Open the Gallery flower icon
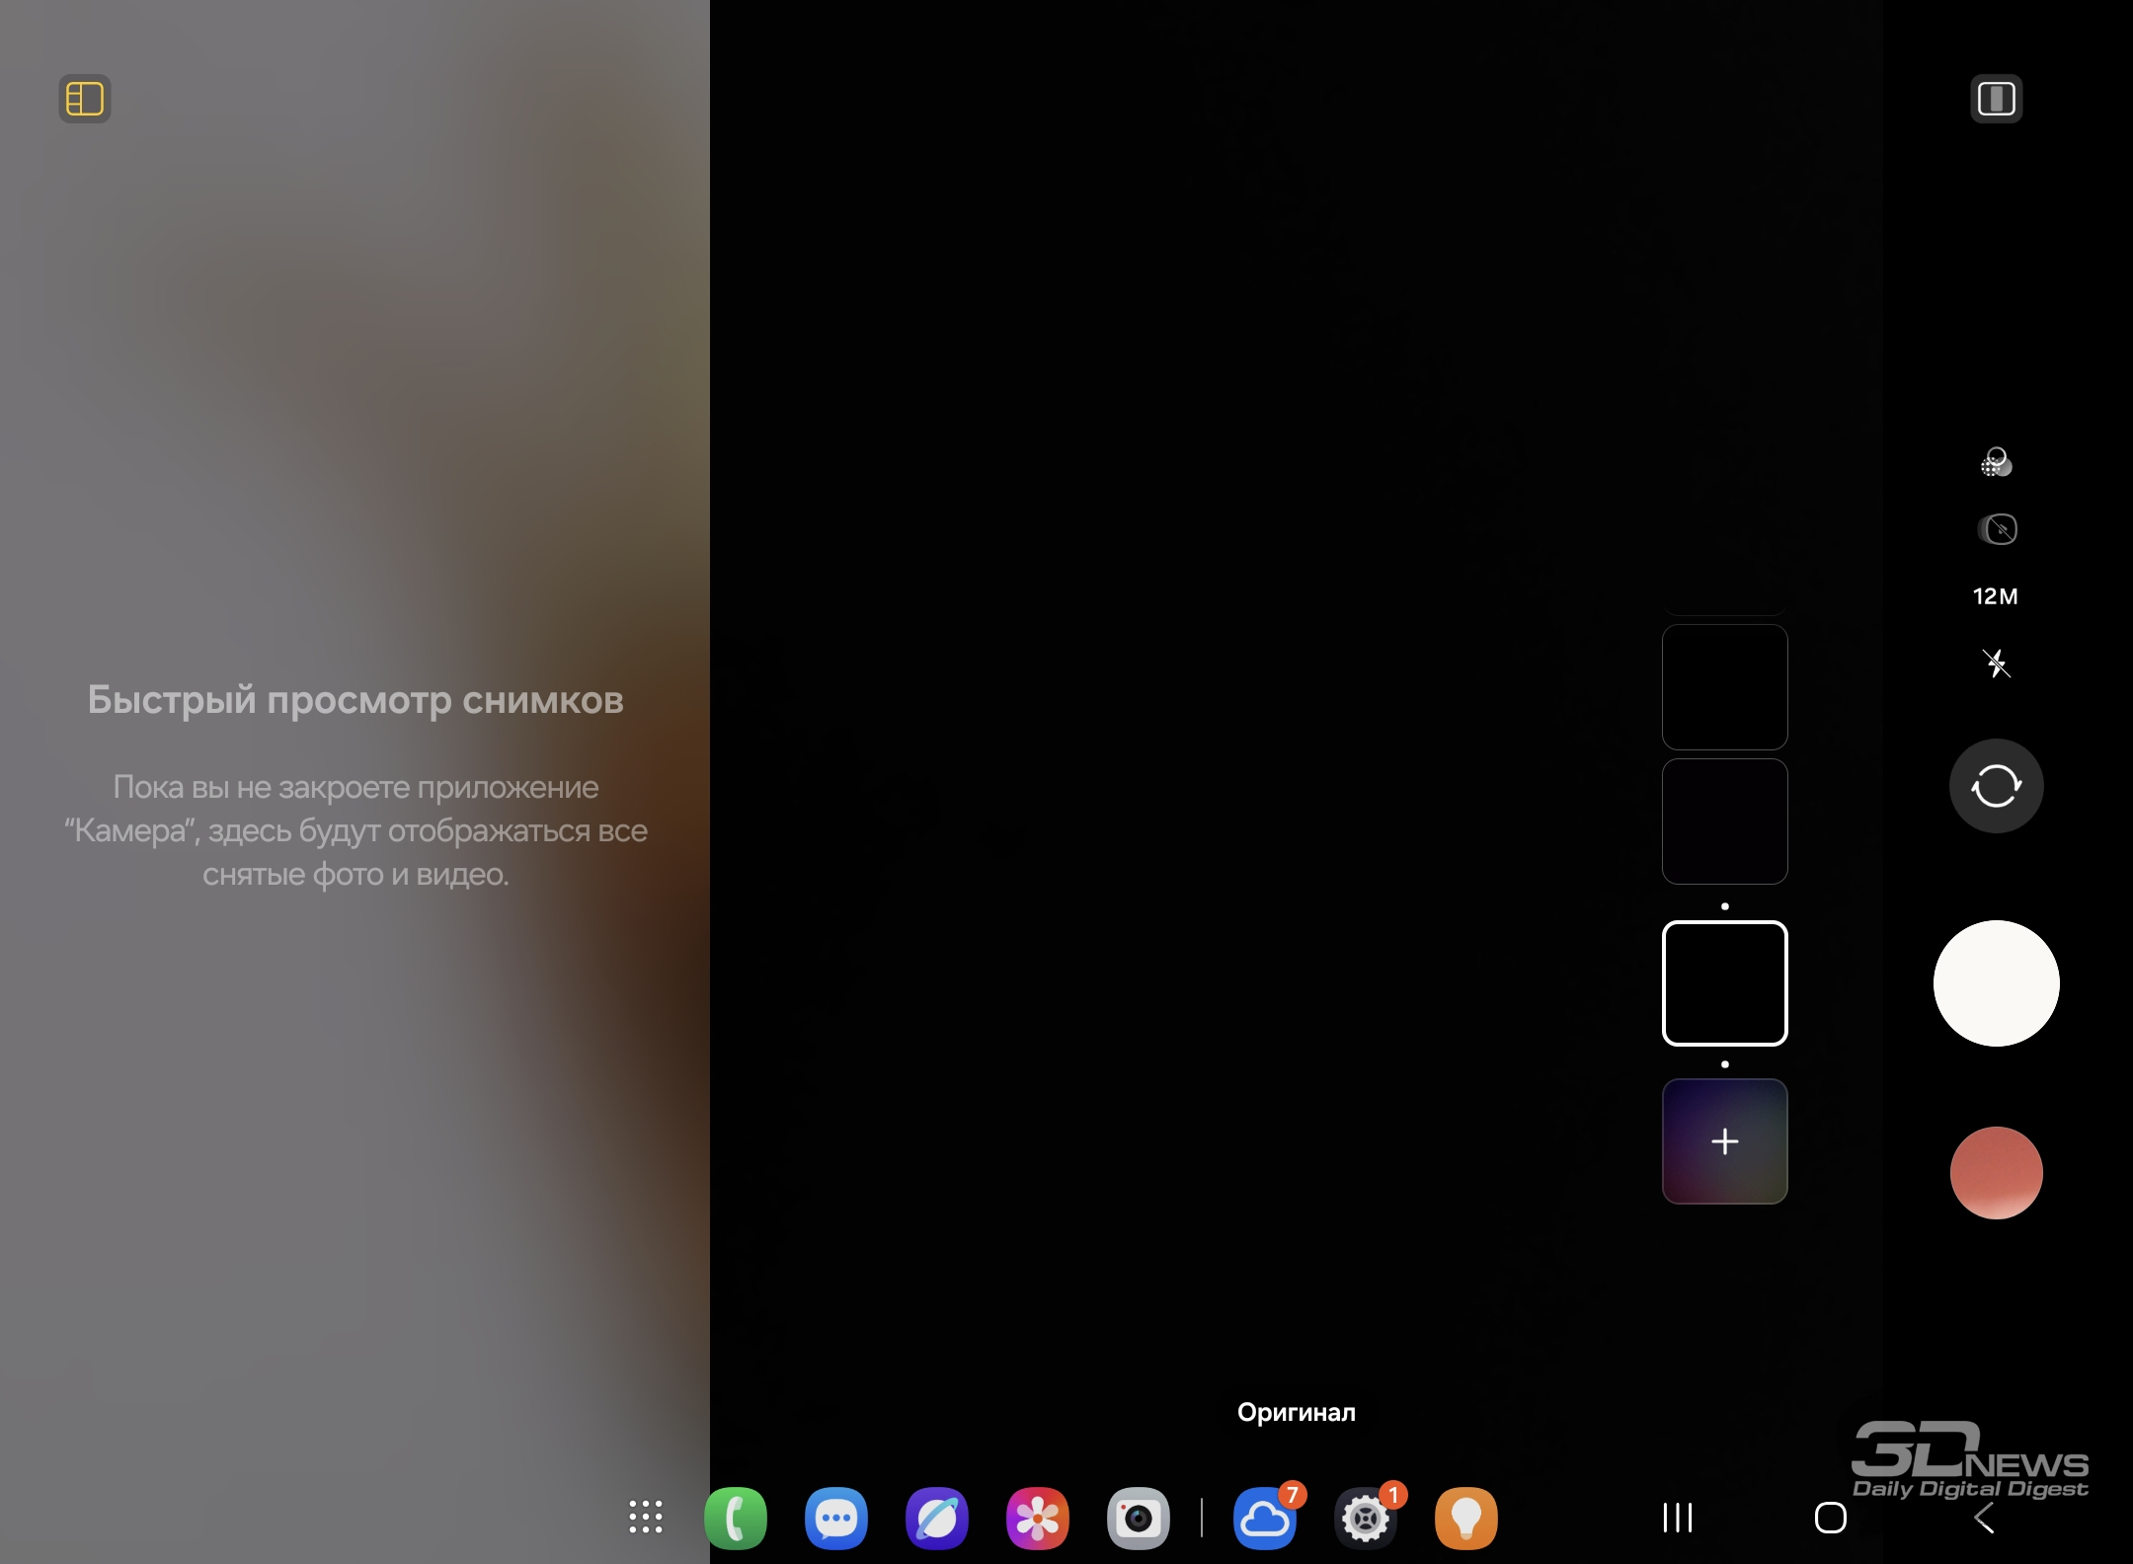Screen dimensions: 2133x1564 tap(1038, 1518)
